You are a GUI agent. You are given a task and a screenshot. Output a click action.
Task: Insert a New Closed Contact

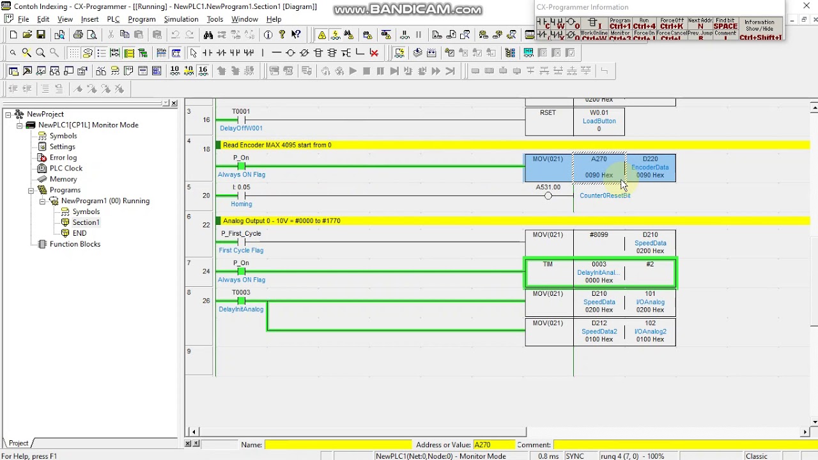point(221,53)
